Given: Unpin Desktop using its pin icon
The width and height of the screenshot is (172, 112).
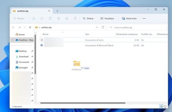Looking at the screenshot, I should (32, 51).
